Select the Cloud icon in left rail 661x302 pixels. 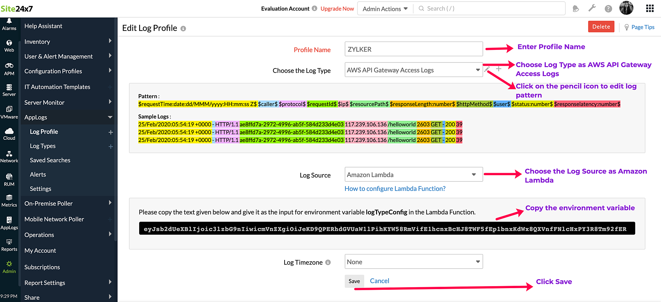(x=9, y=134)
